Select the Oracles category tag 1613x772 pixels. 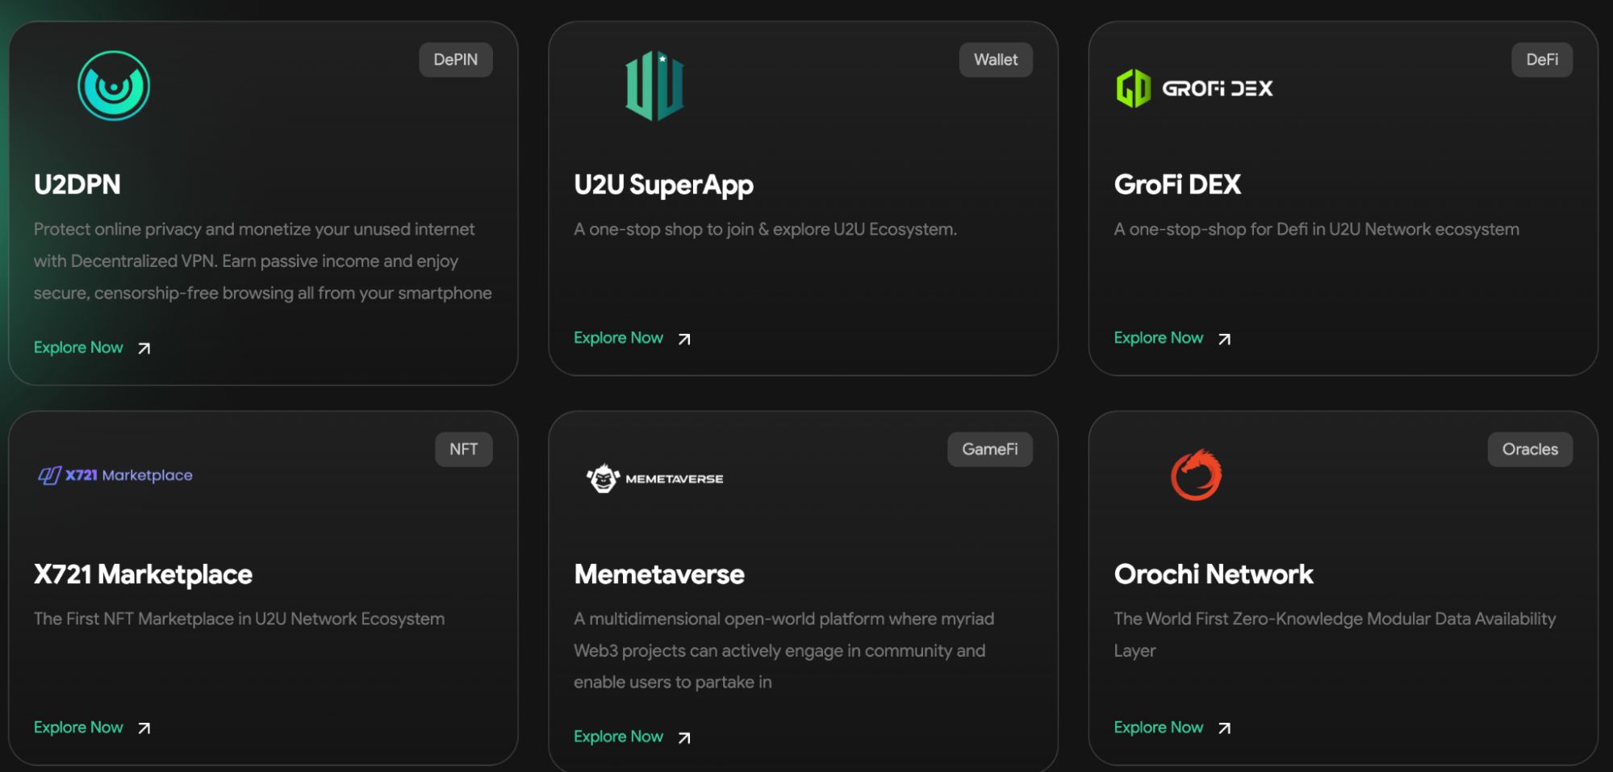click(1529, 449)
